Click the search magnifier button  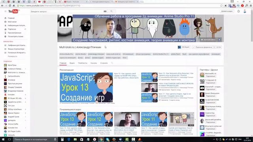111,11
